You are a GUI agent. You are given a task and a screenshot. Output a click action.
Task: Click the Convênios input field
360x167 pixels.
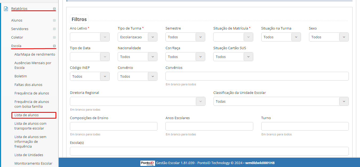(257, 76)
